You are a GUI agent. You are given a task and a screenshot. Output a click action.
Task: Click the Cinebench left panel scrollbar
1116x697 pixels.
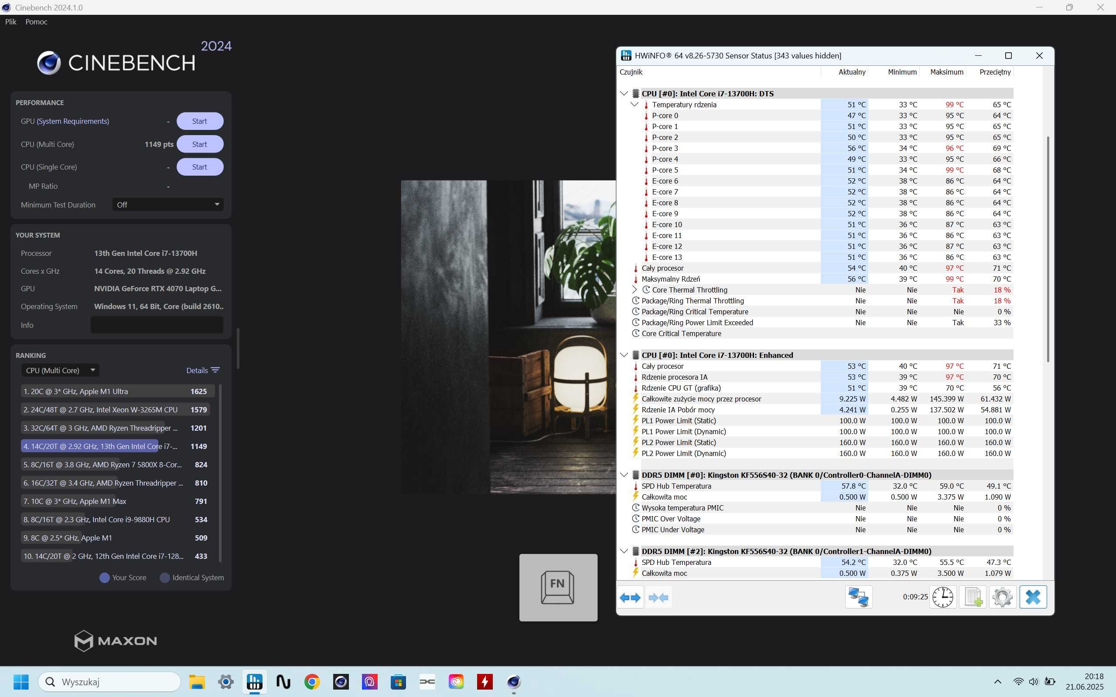(238, 349)
